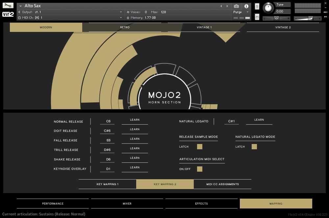Click Learn next to Natural Legato
The image size is (329, 218).
(x=259, y=120)
